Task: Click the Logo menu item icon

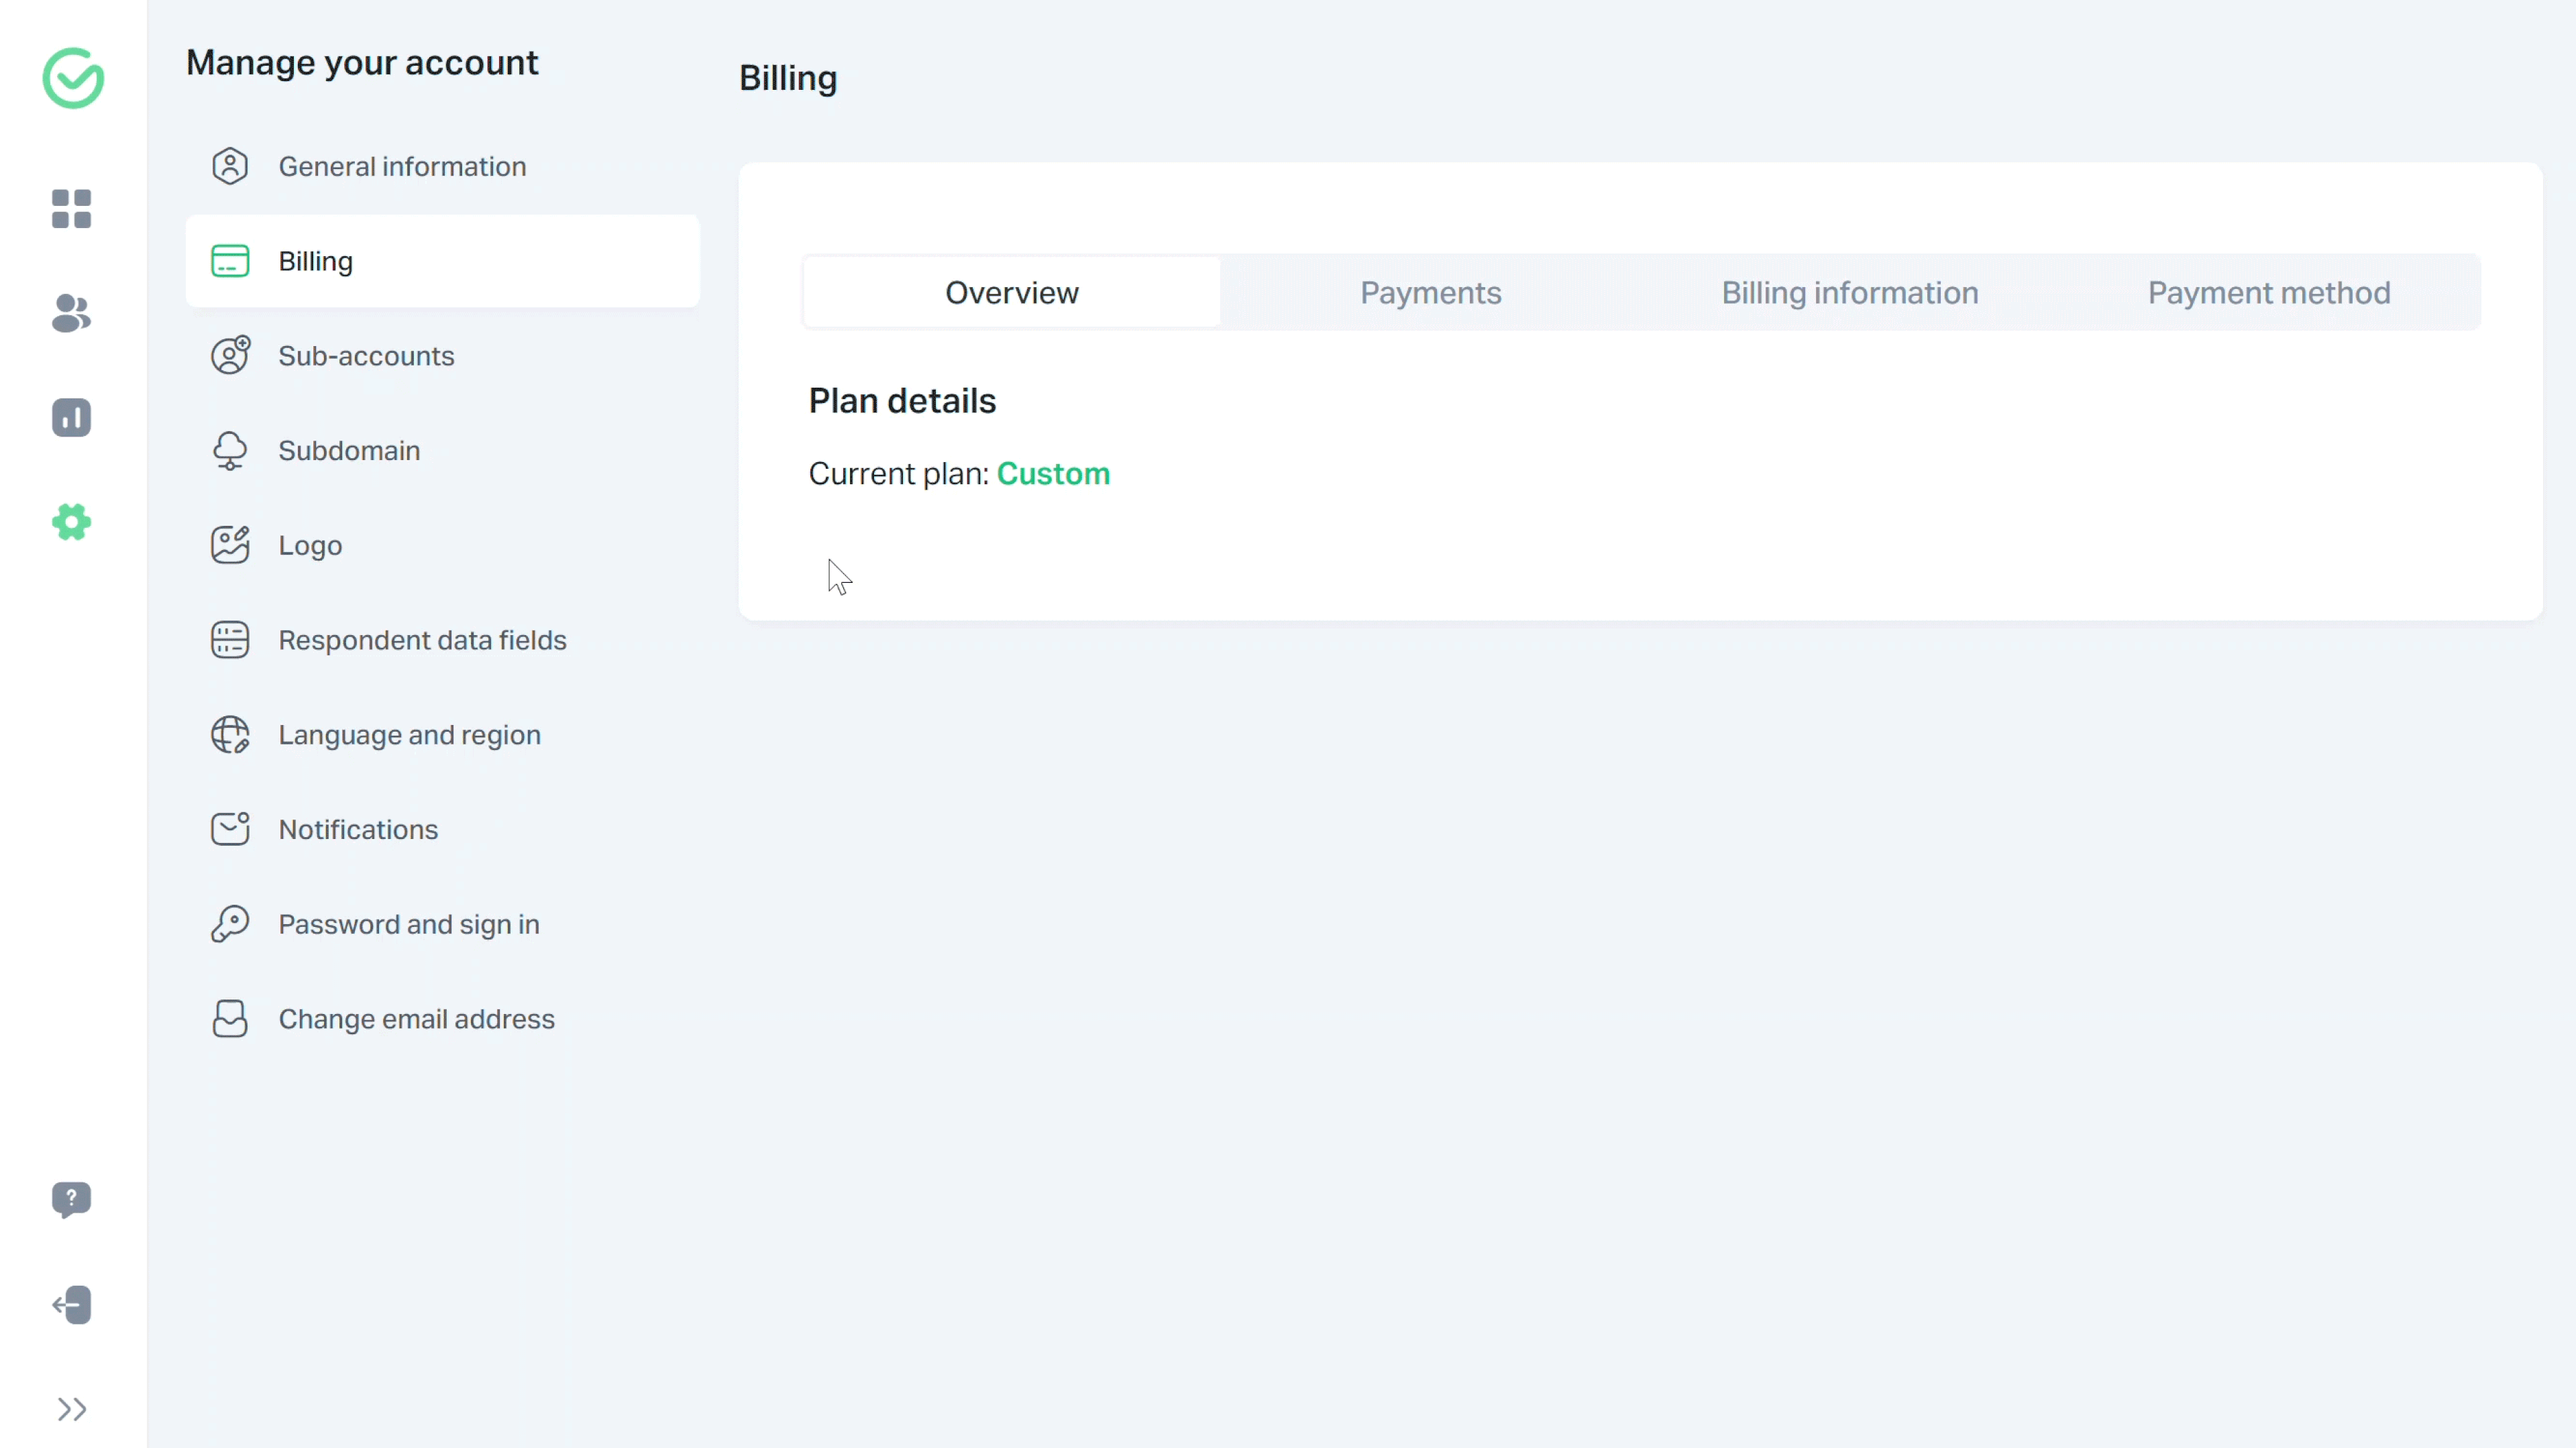Action: click(230, 545)
